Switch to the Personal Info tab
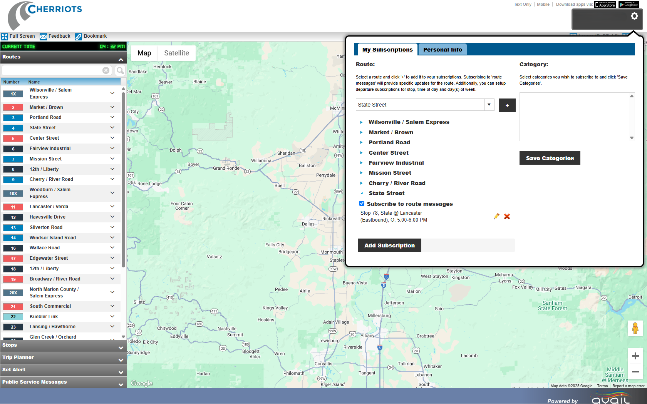647x404 pixels. tap(443, 50)
